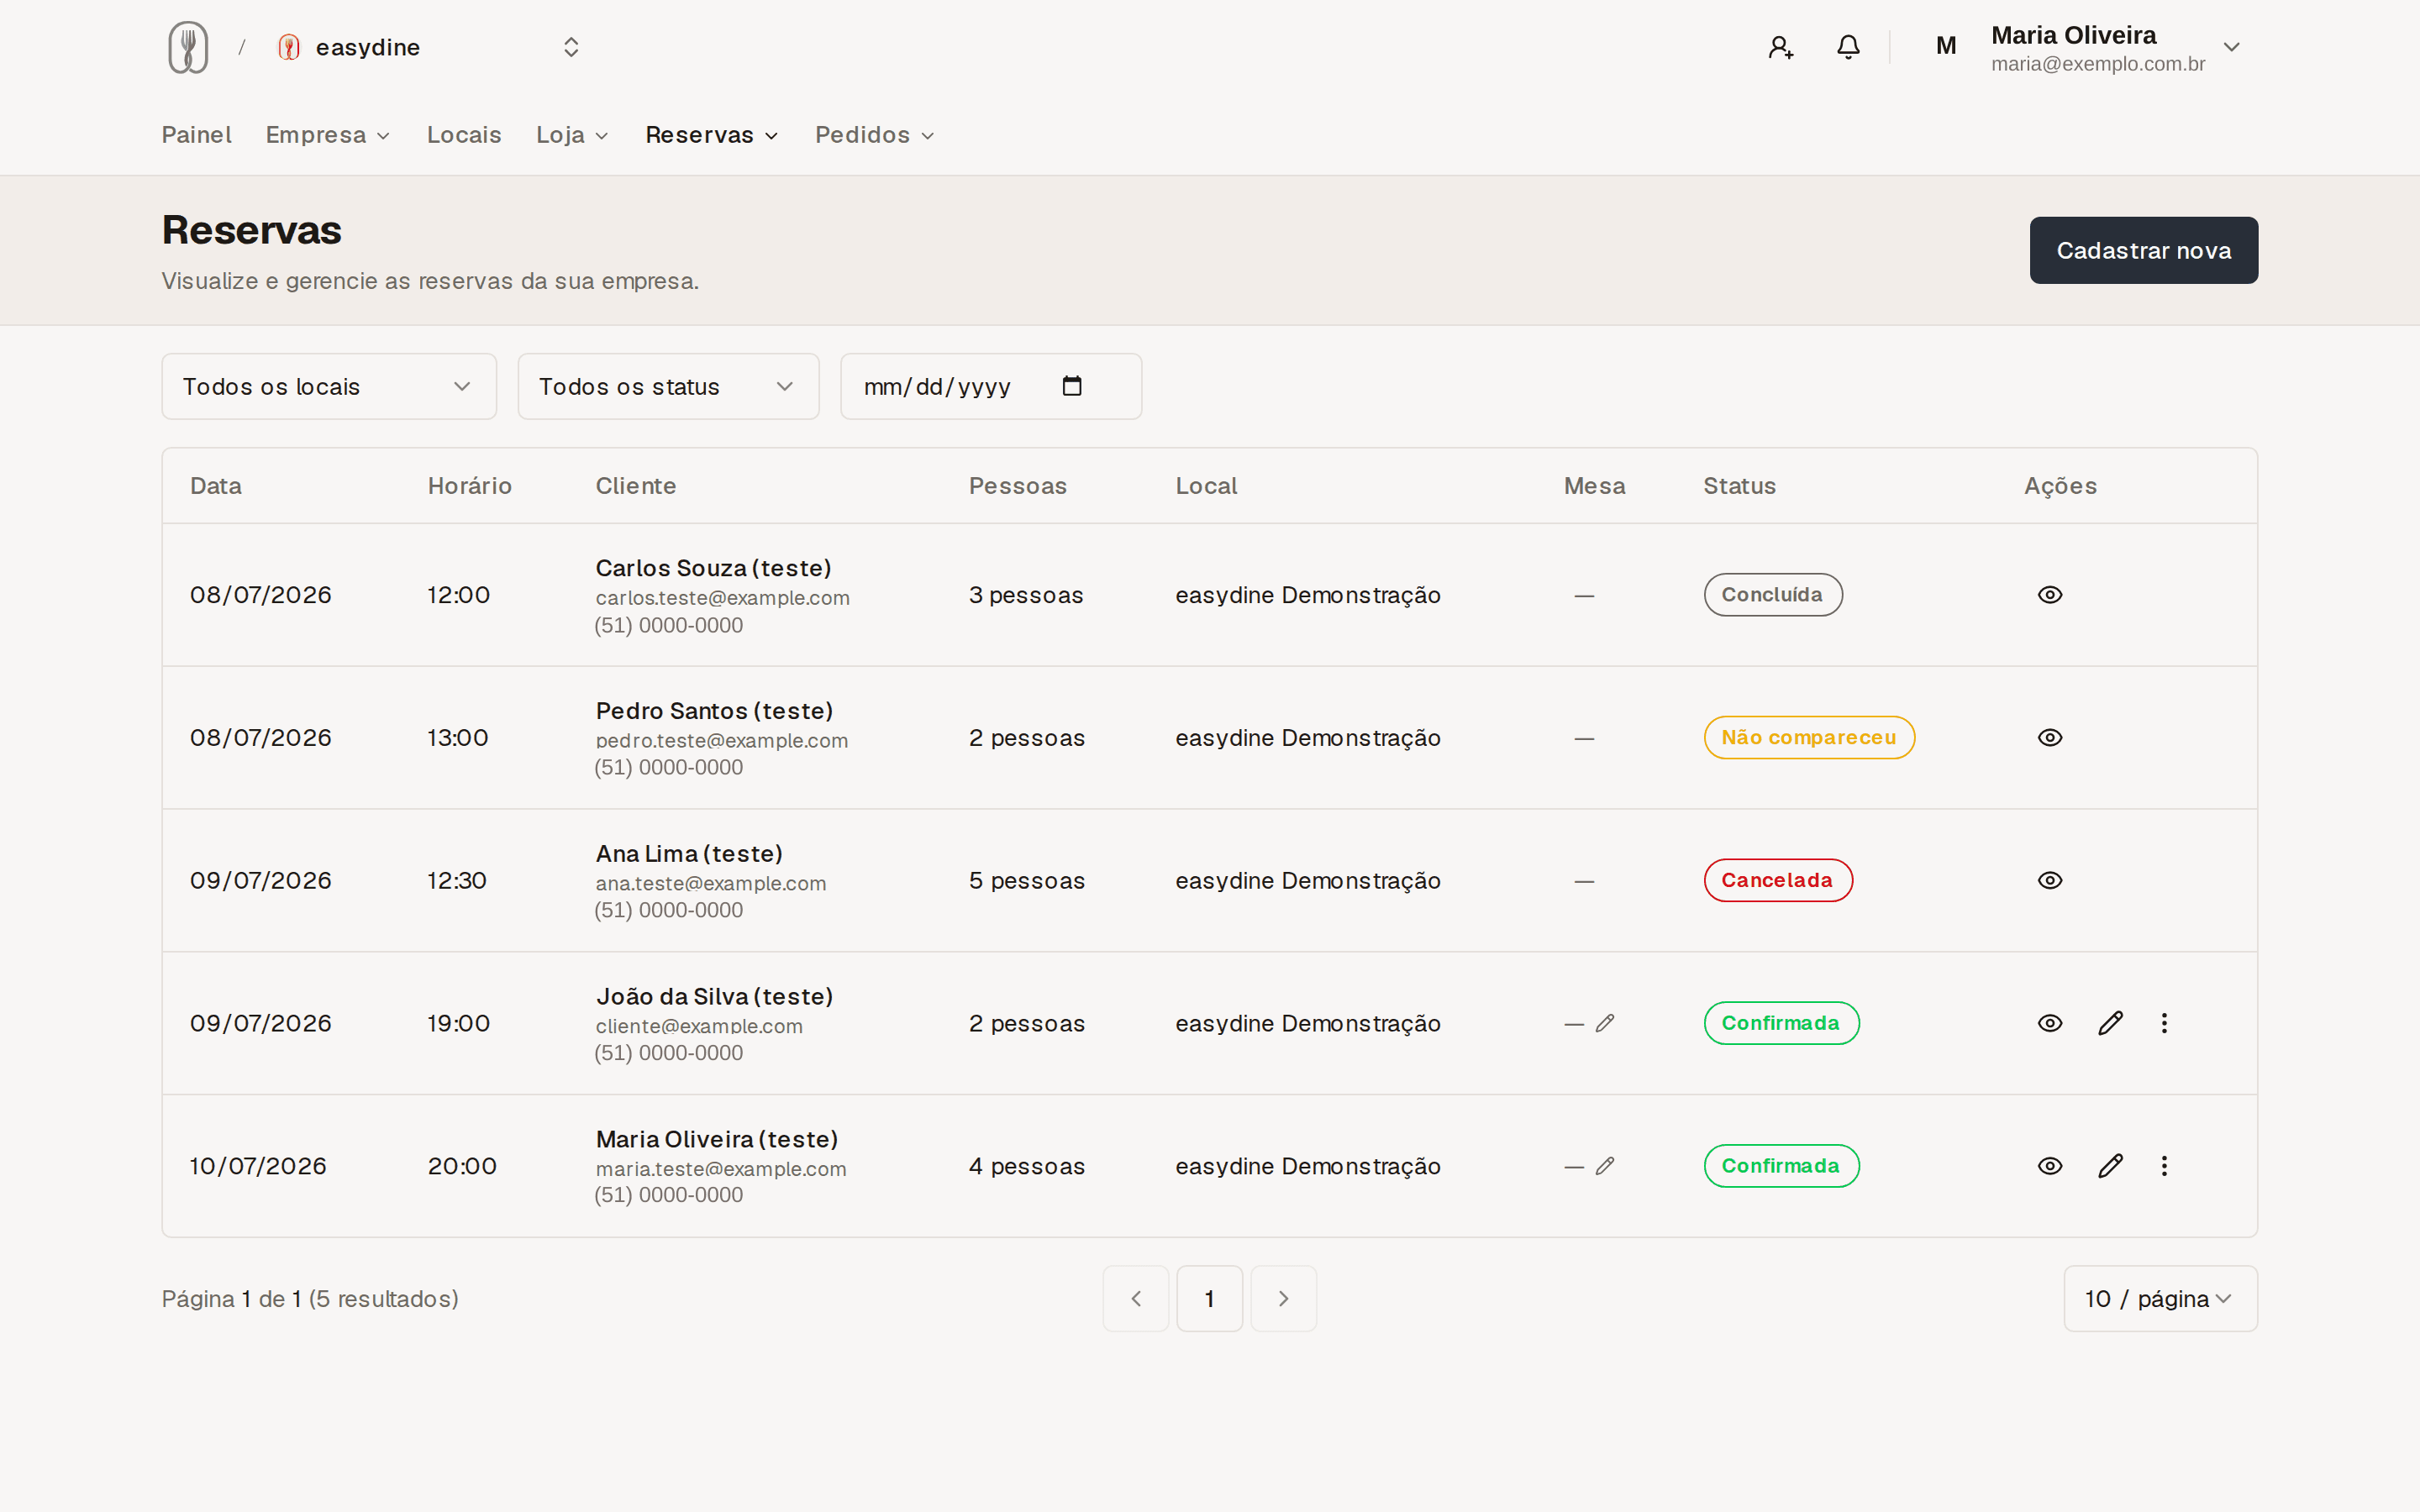The image size is (2420, 1512).
Task: Click 5 pessoas cell
Action: 1027,881
